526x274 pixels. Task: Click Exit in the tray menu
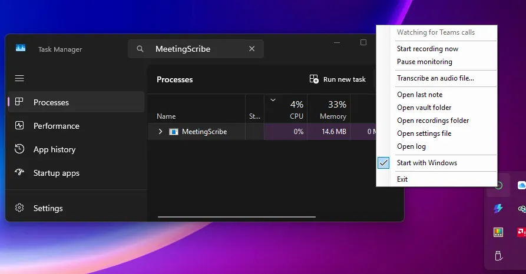402,179
